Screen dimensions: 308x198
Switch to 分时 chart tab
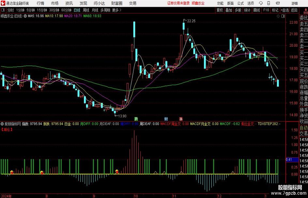11,10
